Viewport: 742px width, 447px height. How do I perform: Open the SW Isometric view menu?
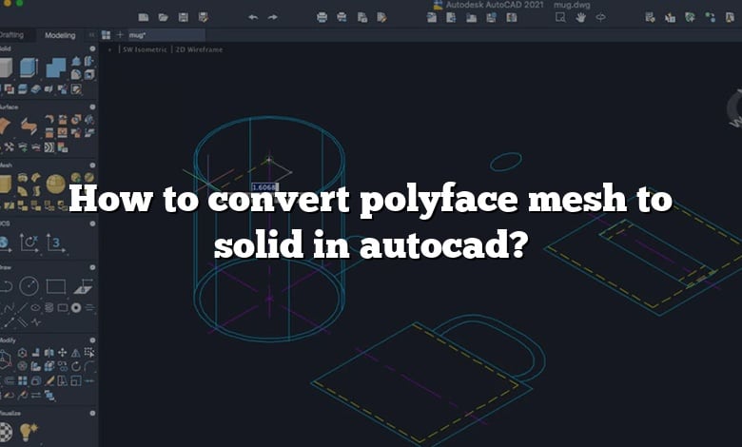pos(145,49)
